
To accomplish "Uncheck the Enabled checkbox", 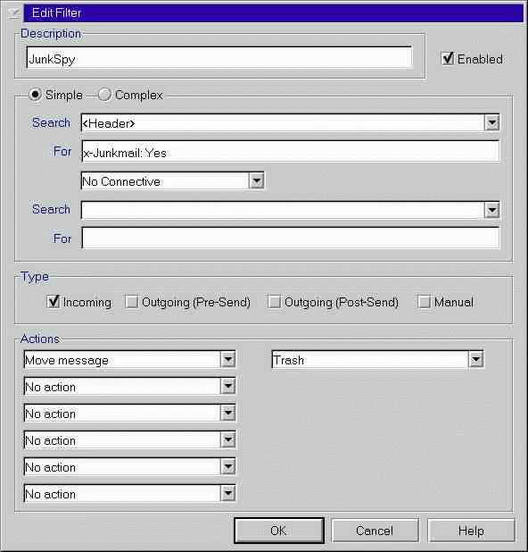I will [447, 58].
